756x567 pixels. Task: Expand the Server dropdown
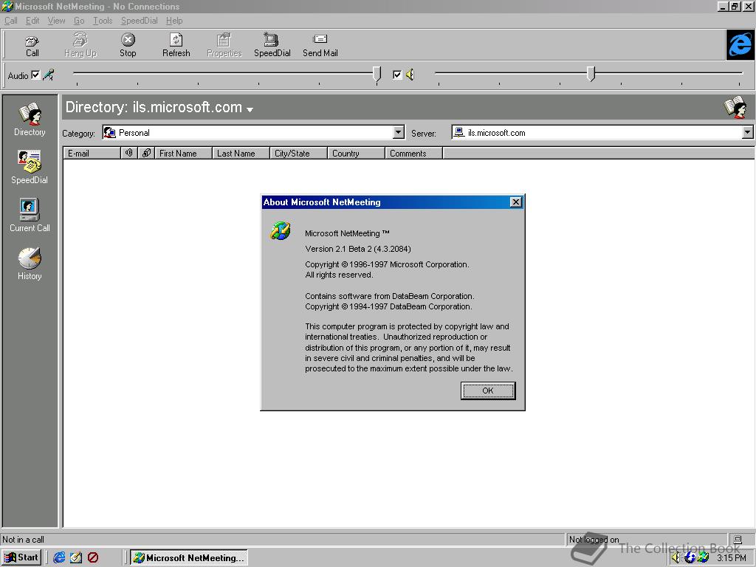click(747, 132)
